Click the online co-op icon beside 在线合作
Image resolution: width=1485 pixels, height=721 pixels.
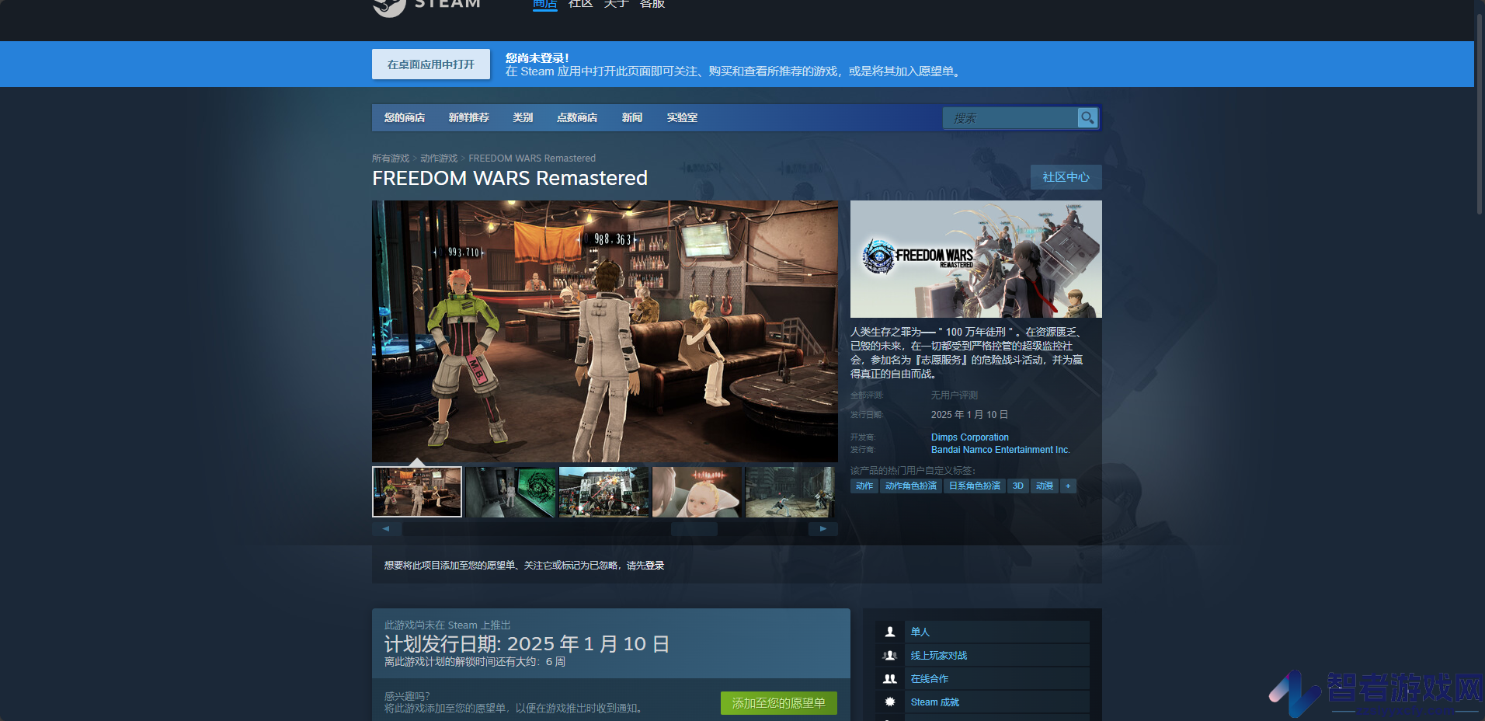tap(890, 678)
